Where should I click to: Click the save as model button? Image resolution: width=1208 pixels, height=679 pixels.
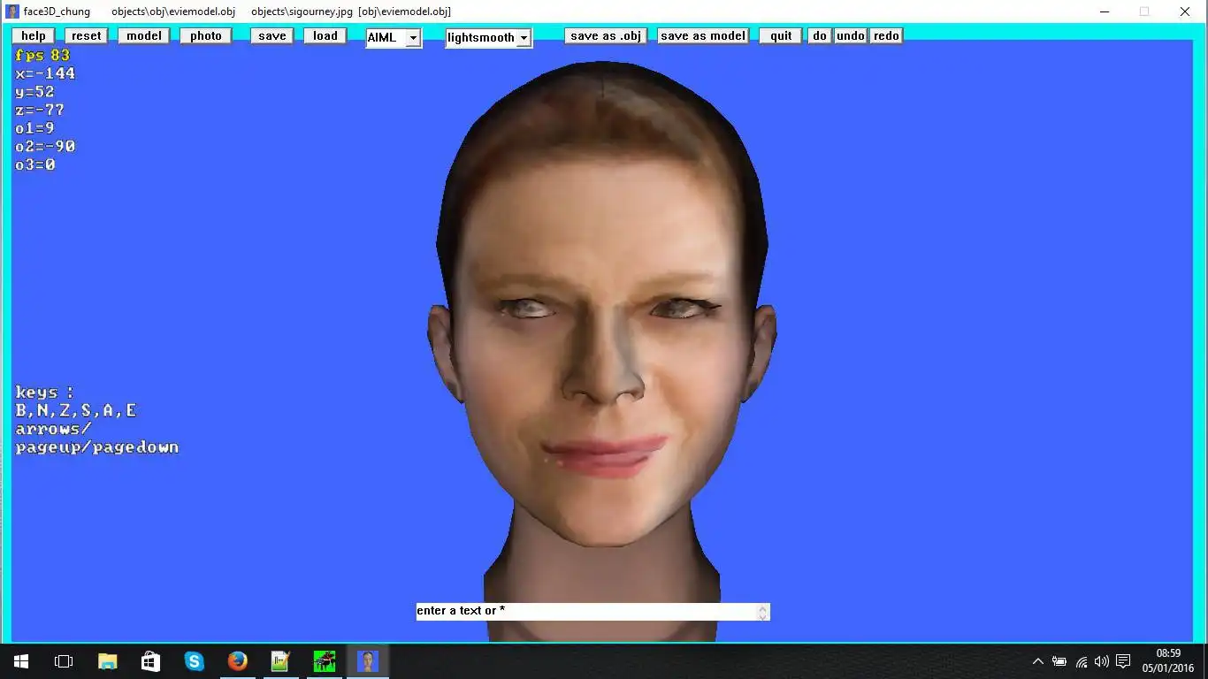703,36
